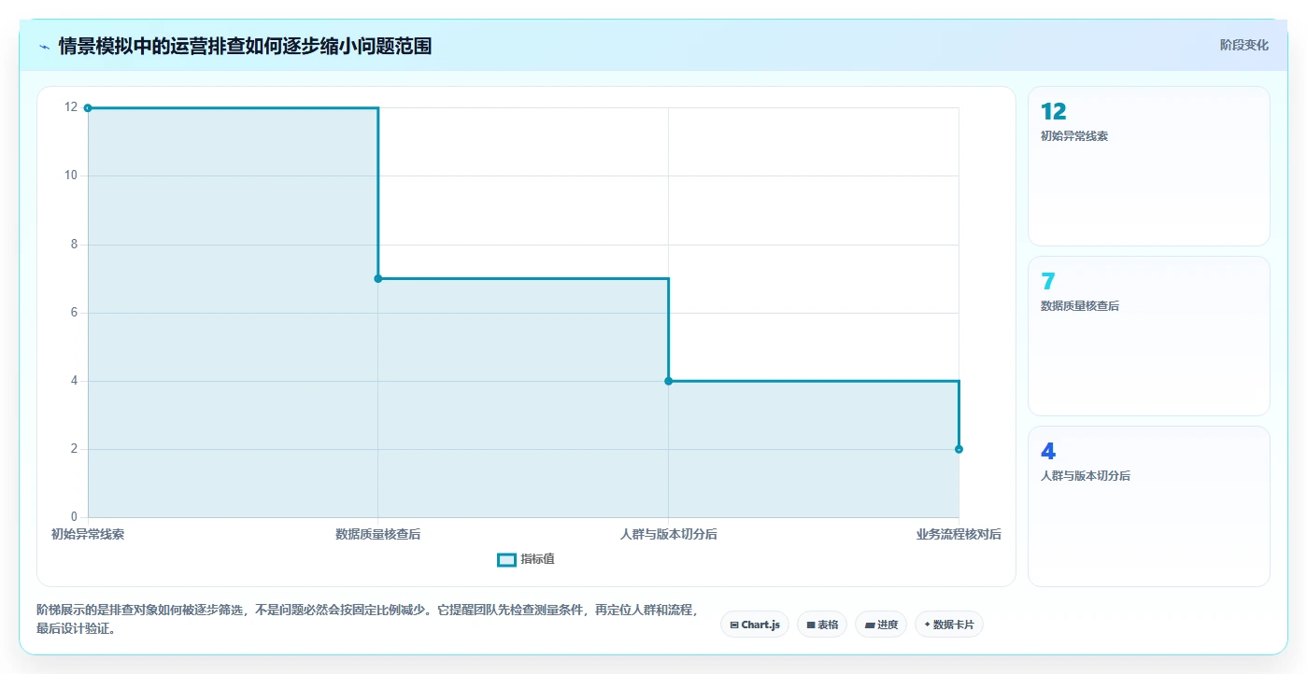Click 人群与版本切分后 caption in stat card

click(1086, 476)
